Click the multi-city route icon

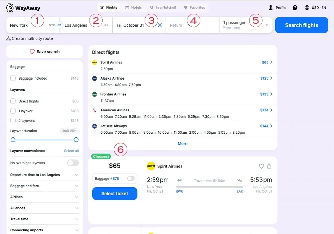point(8,38)
